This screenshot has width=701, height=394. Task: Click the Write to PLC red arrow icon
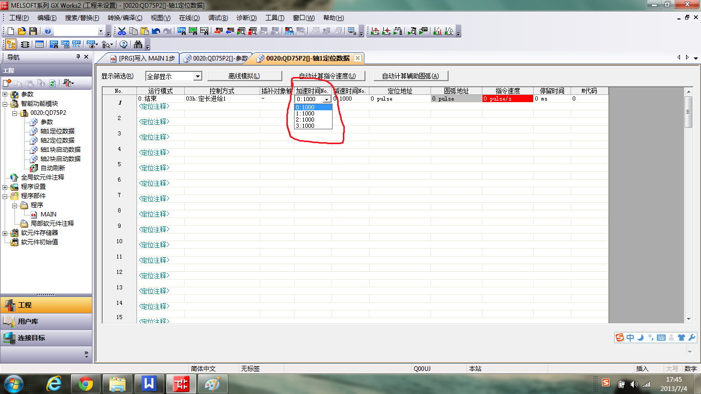(x=218, y=31)
